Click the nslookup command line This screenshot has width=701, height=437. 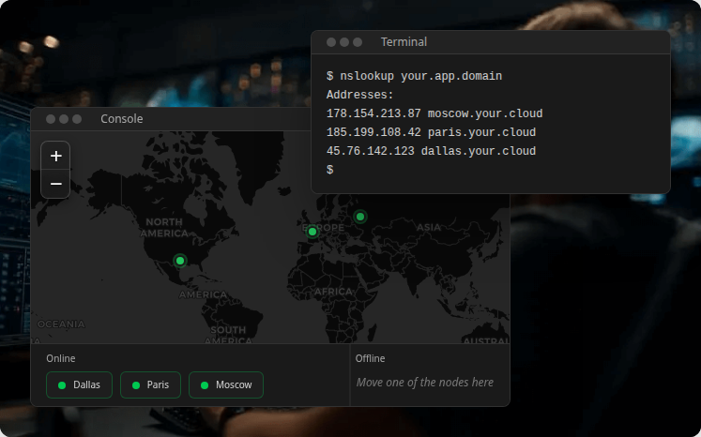coord(414,76)
